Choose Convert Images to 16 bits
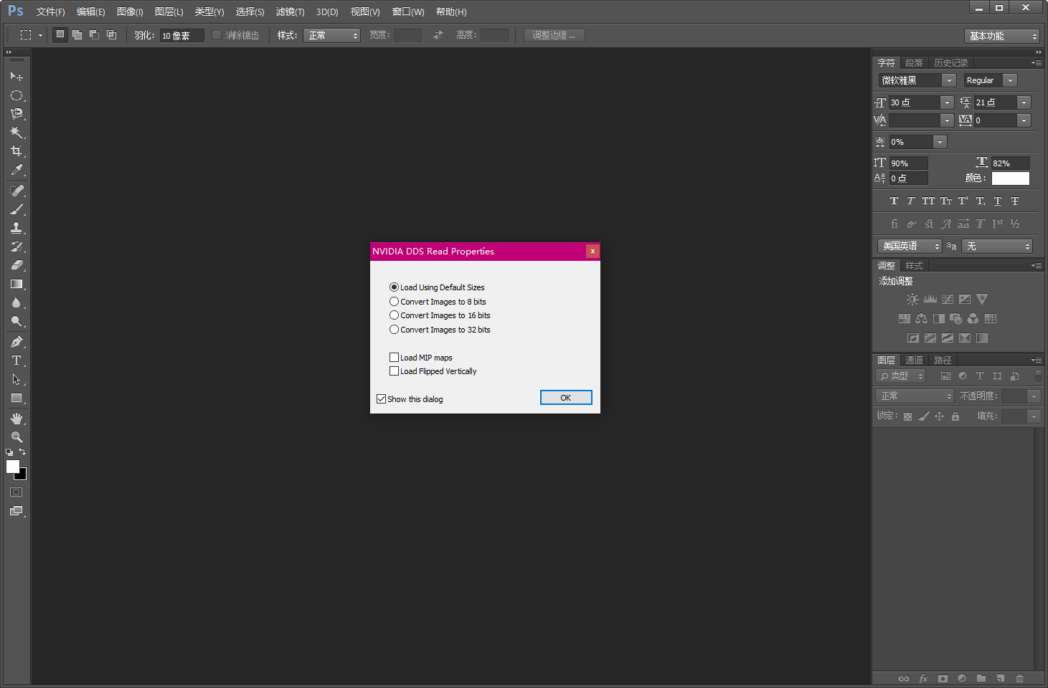Image resolution: width=1048 pixels, height=688 pixels. tap(440, 315)
